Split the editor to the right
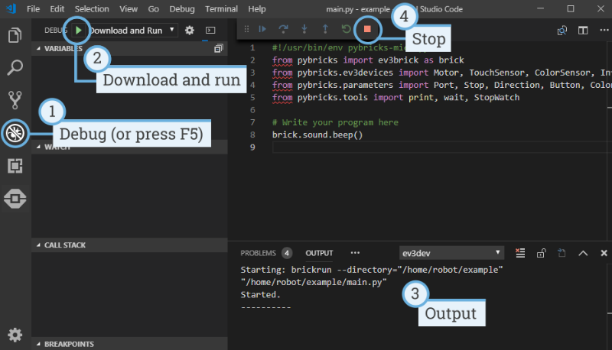 coord(583,31)
